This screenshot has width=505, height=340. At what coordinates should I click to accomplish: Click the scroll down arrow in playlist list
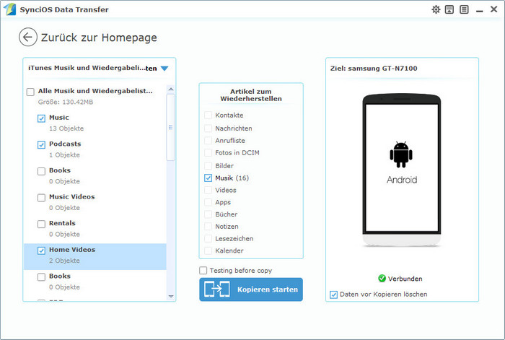tap(171, 296)
